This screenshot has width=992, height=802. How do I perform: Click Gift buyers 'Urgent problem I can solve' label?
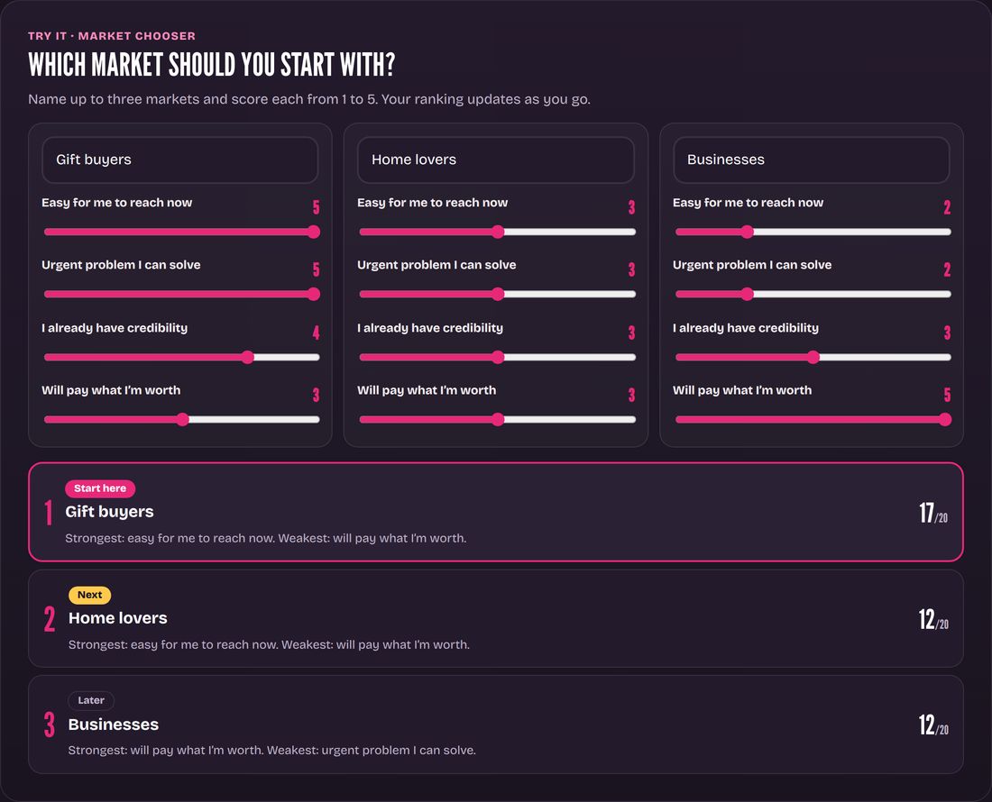point(121,266)
